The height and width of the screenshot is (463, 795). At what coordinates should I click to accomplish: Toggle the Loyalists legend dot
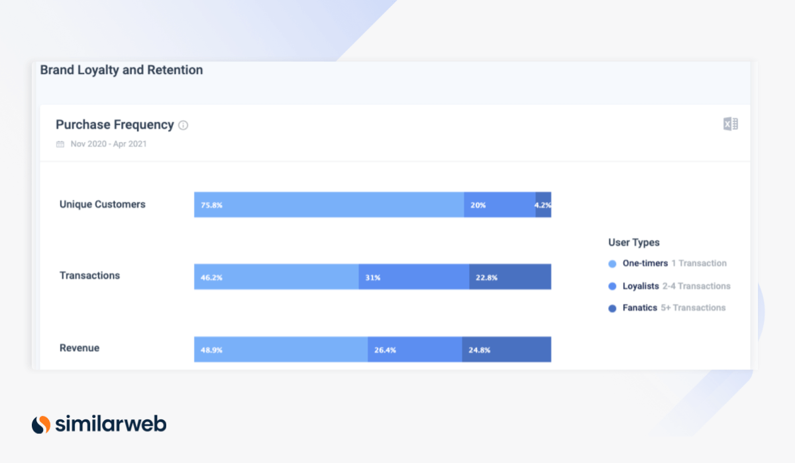[x=612, y=287]
